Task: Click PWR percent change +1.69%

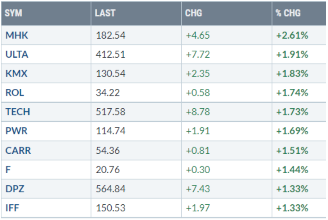Action: [x=292, y=131]
